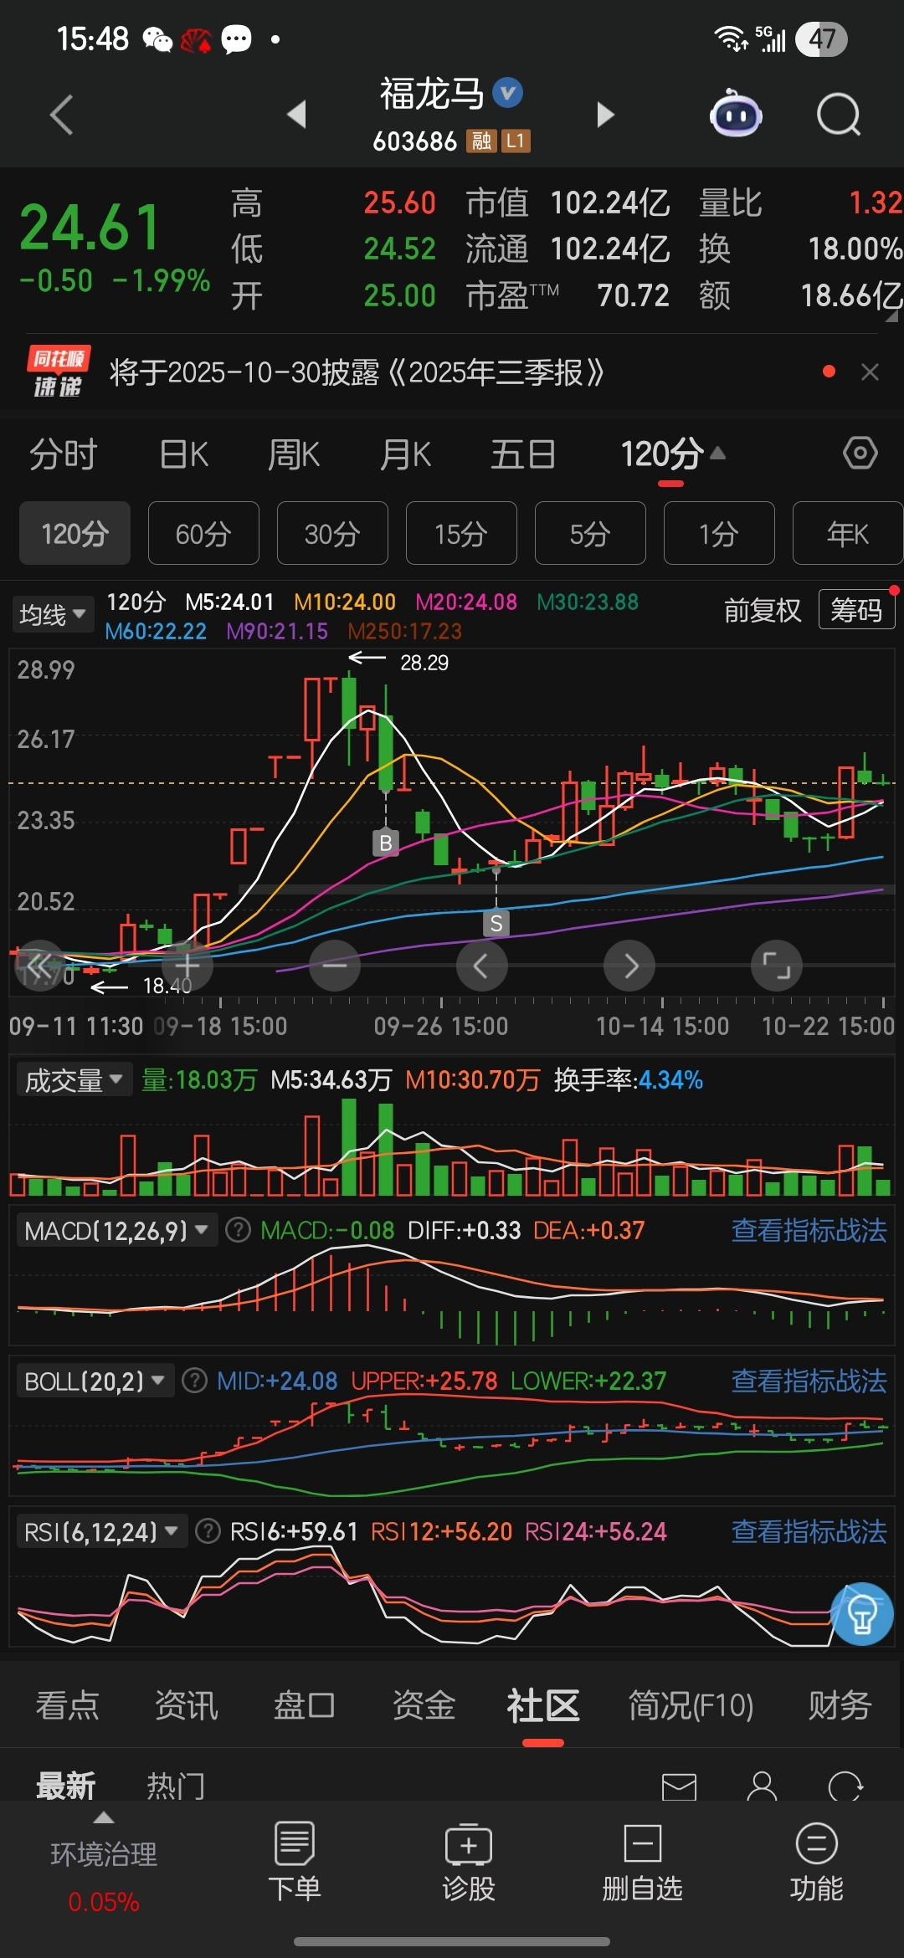
Task: Tap the 融 margin badge
Action: [481, 141]
